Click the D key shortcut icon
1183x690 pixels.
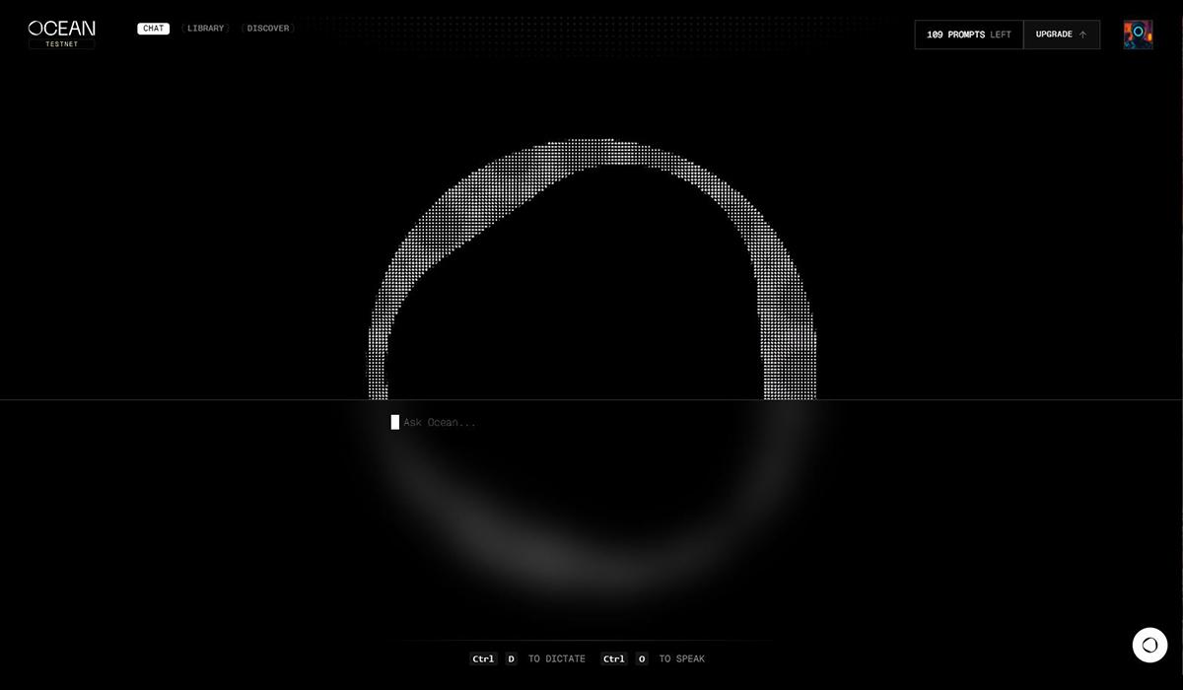(511, 658)
